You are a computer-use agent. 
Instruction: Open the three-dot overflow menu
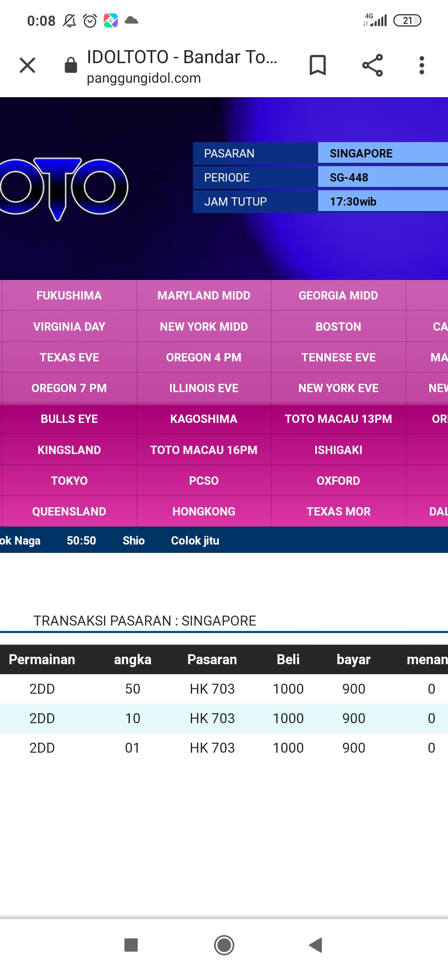(421, 65)
